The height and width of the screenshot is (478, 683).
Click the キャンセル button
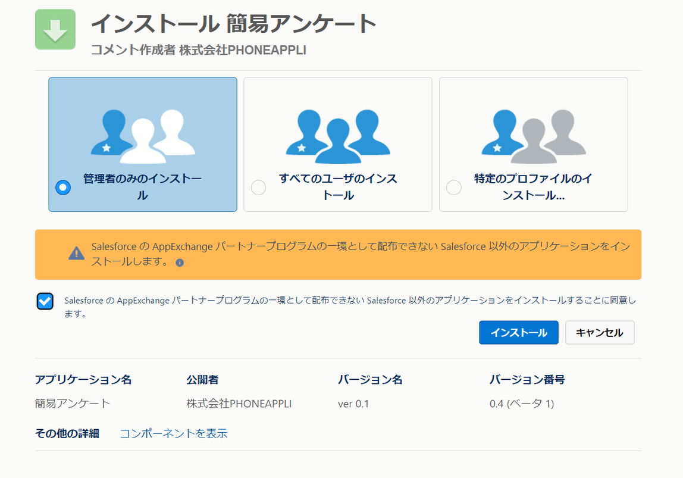click(599, 333)
